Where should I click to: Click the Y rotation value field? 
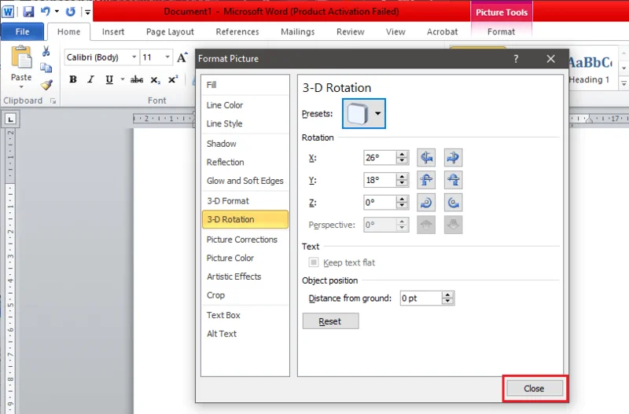[x=380, y=180]
